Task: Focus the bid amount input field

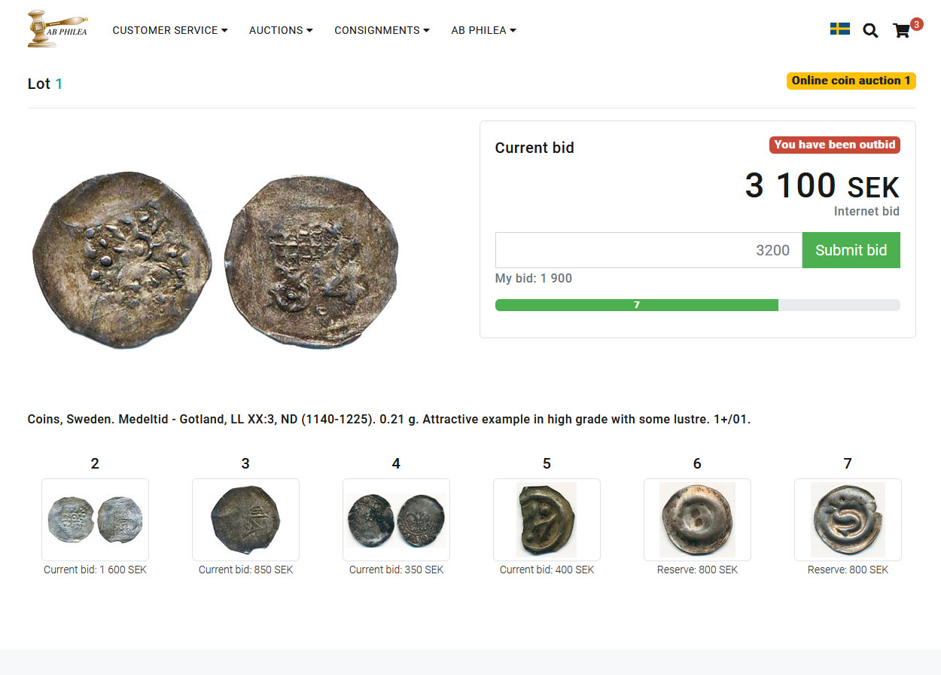Action: [x=648, y=250]
